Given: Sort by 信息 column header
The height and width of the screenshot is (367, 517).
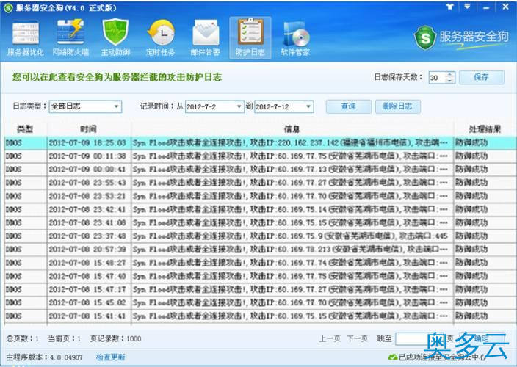Looking at the screenshot, I should [292, 128].
